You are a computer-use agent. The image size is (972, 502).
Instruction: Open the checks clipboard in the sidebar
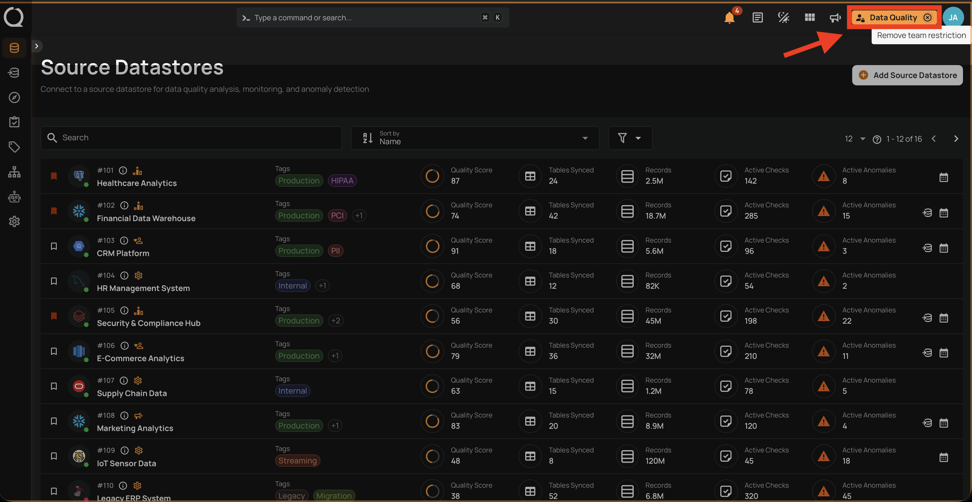14,122
